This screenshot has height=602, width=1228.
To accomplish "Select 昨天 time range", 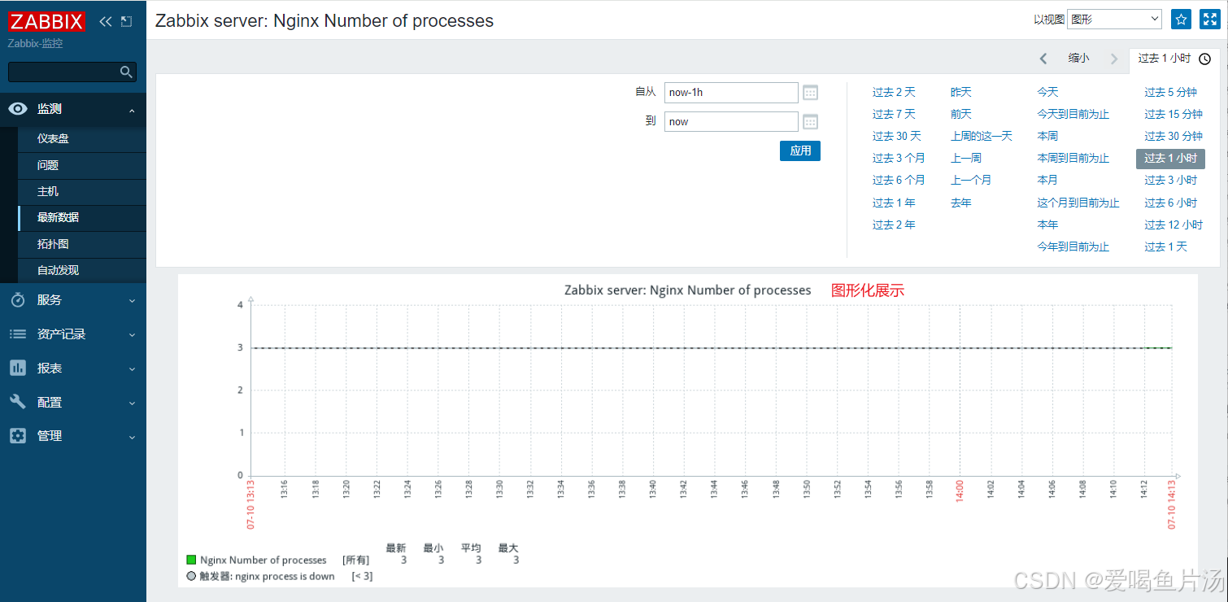I will click(x=960, y=93).
